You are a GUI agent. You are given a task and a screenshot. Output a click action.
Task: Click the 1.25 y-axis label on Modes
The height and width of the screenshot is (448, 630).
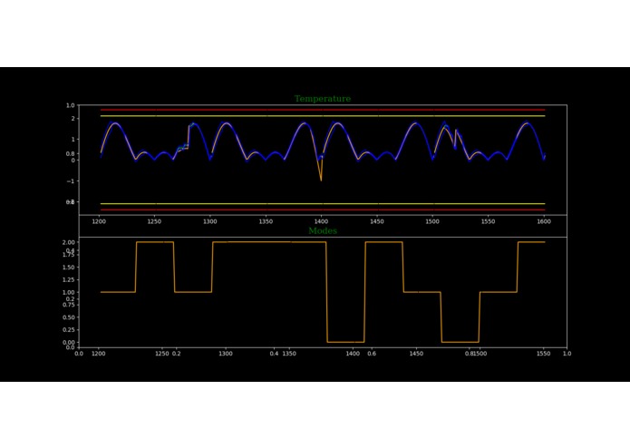coord(69,279)
